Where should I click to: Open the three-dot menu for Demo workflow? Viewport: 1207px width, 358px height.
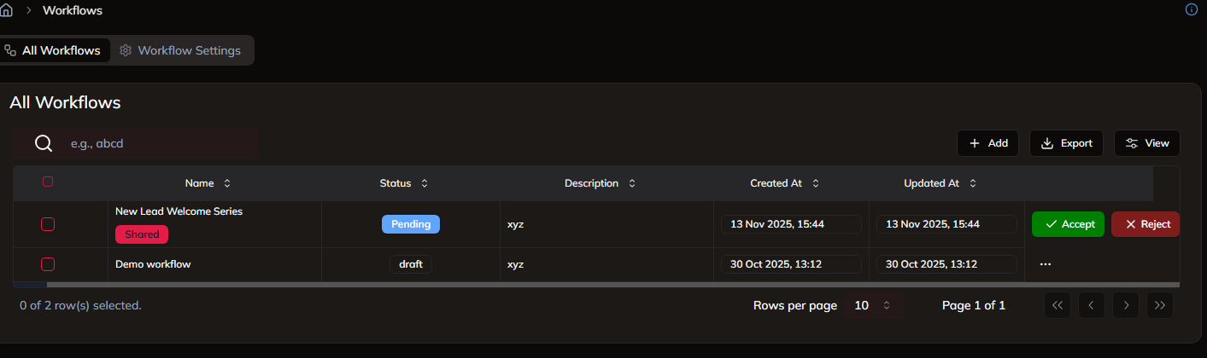pyautogui.click(x=1045, y=264)
